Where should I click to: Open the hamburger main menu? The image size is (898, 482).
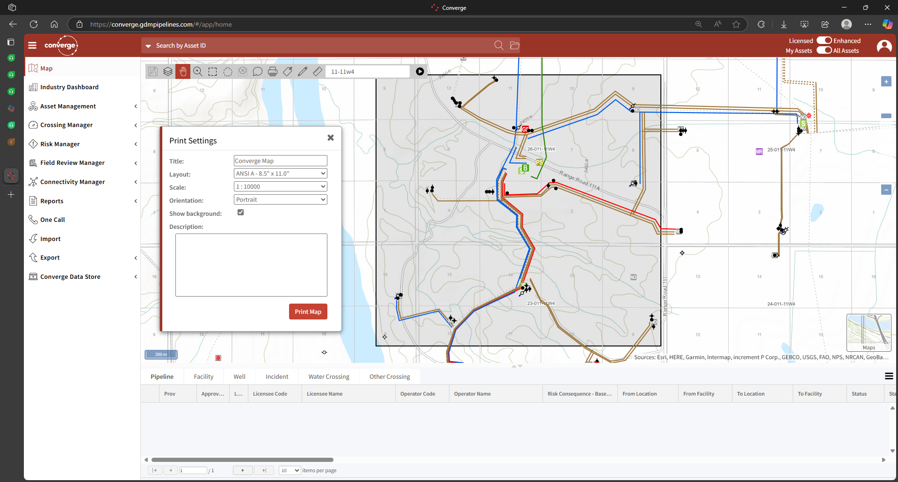[32, 45]
